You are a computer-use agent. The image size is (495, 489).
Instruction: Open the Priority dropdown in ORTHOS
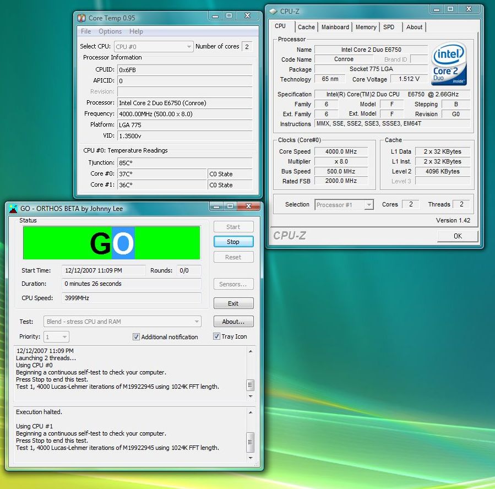click(x=57, y=337)
